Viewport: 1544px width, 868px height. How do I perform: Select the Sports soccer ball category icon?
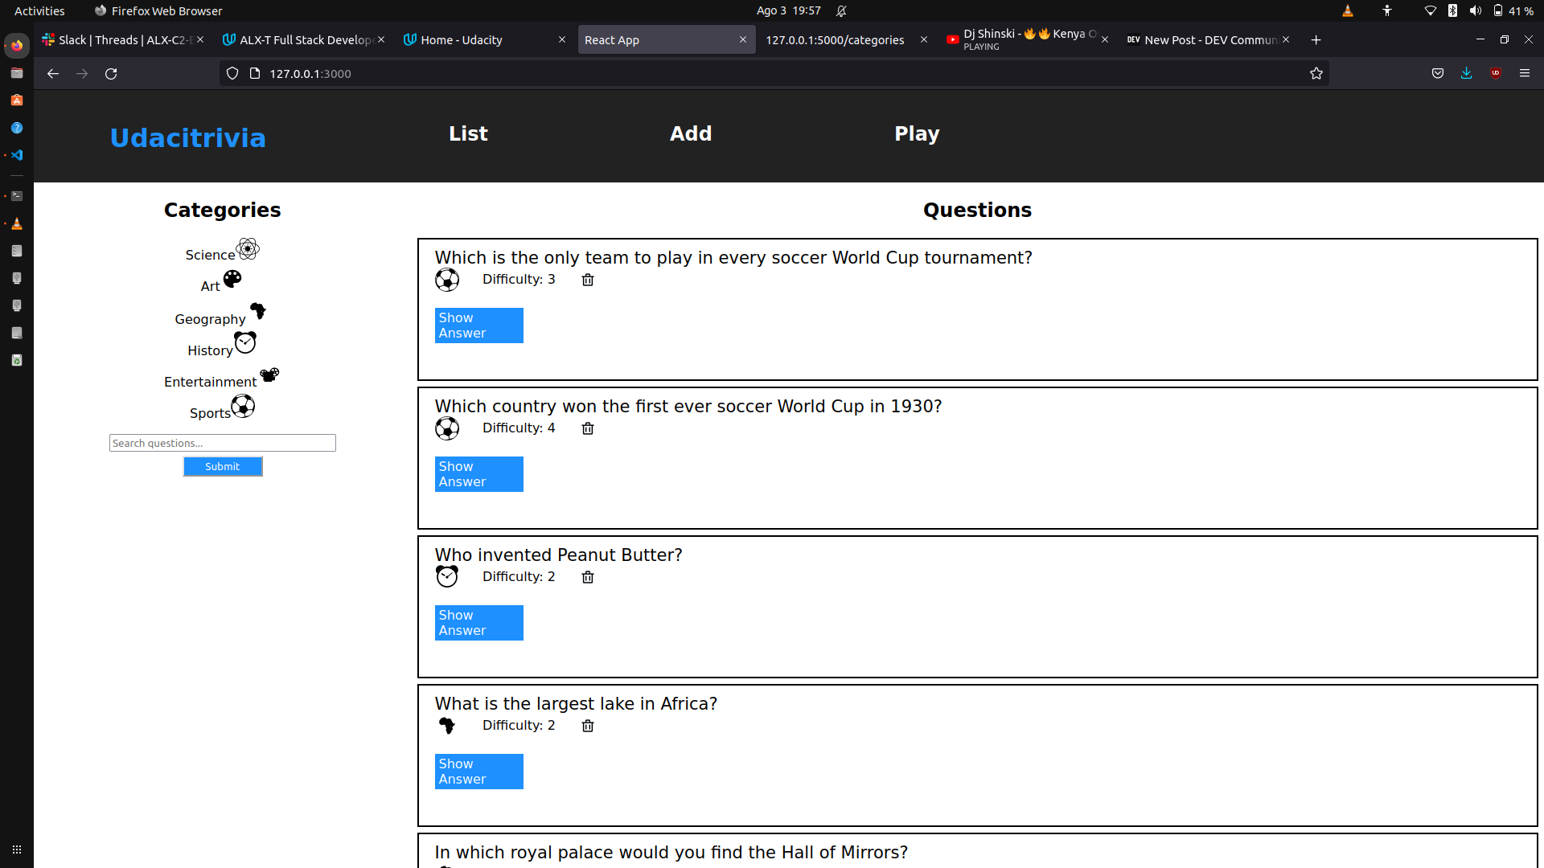tap(243, 406)
